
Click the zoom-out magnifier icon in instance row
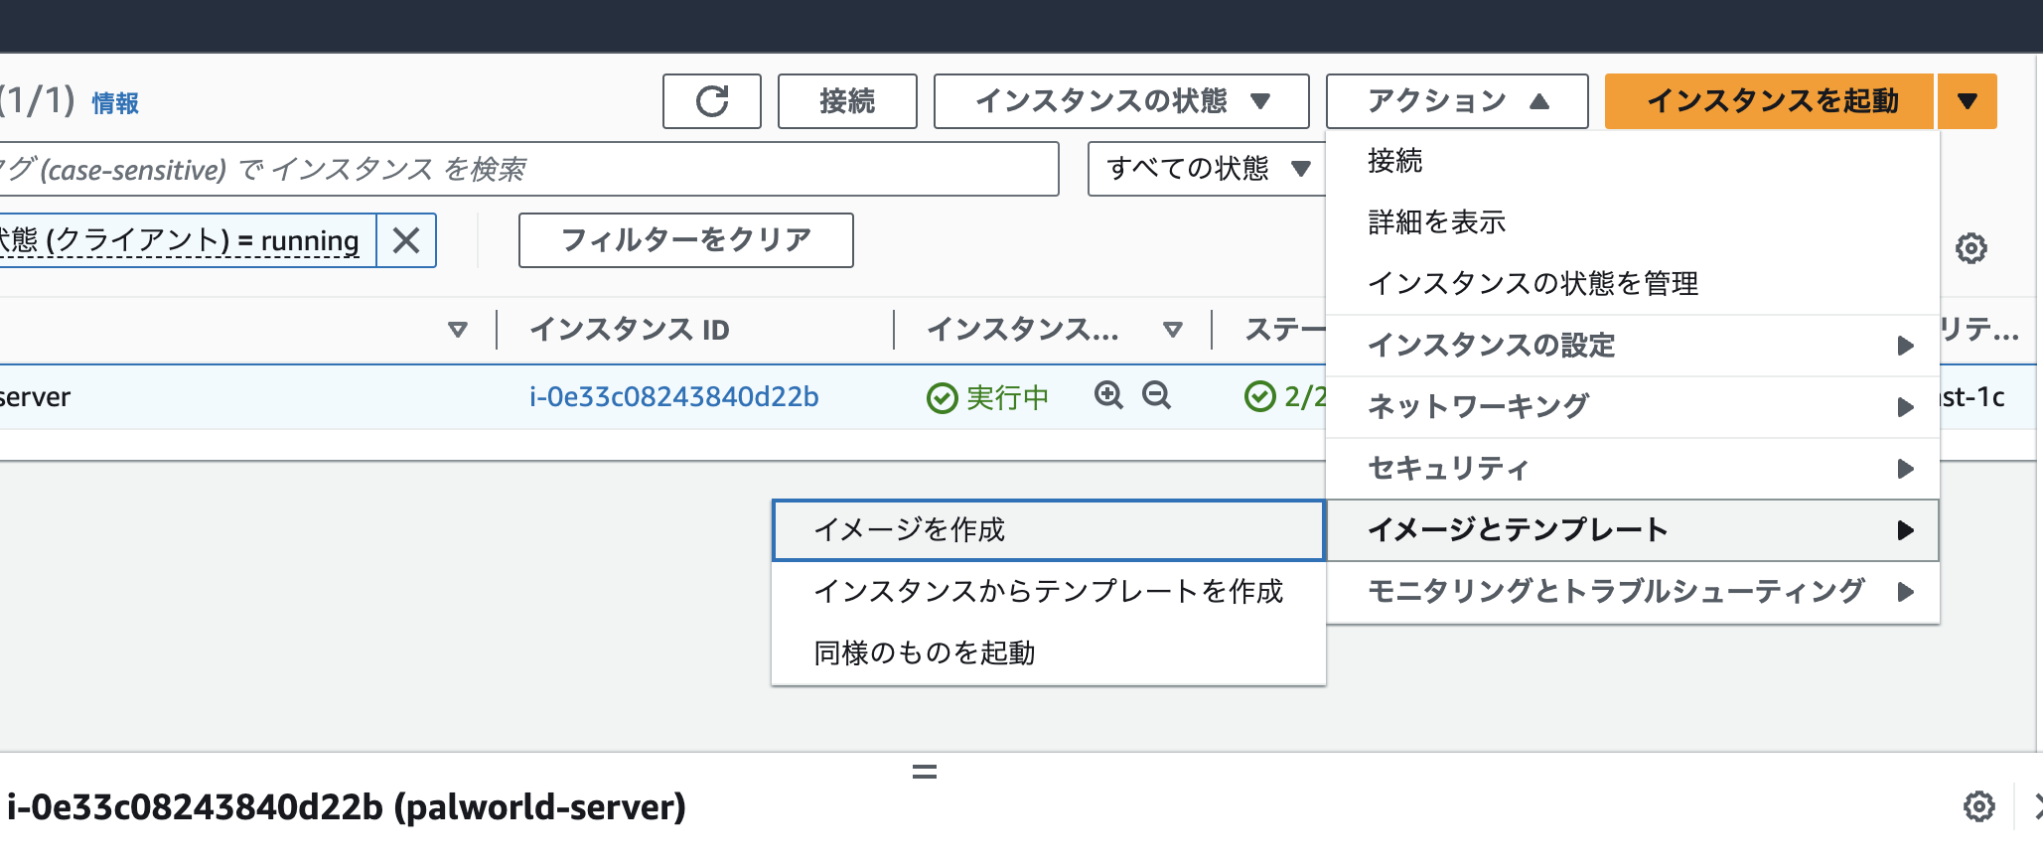coord(1156,395)
